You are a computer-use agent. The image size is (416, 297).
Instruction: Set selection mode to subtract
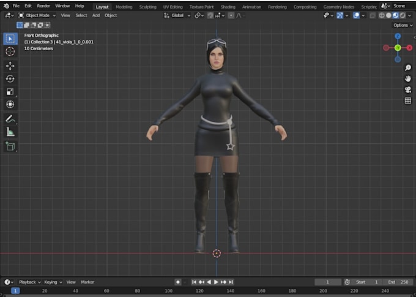[x=34, y=25]
